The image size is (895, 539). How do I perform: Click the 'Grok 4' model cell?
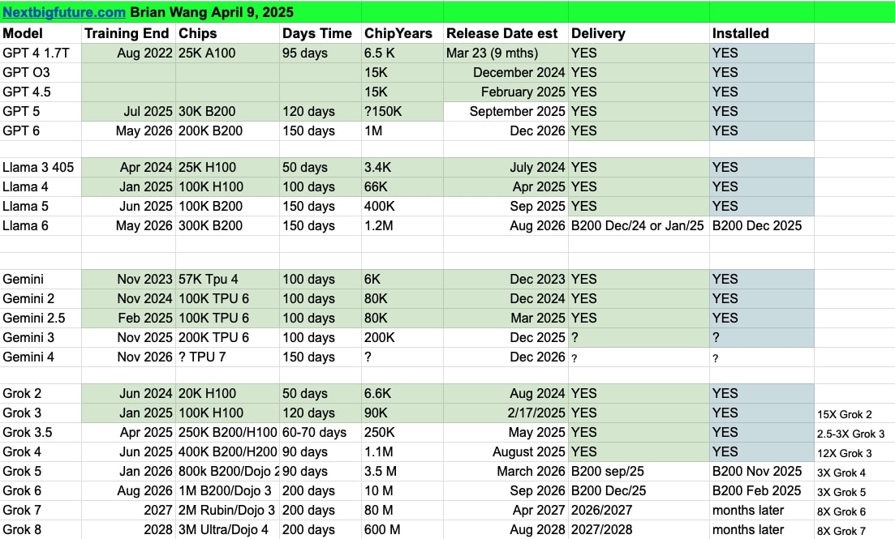point(41,451)
